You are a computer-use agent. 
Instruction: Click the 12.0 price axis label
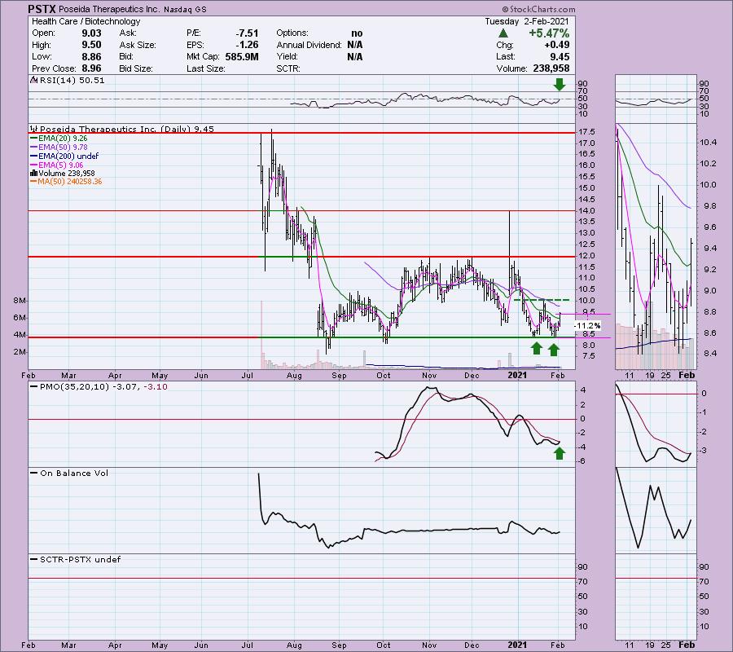click(x=586, y=256)
